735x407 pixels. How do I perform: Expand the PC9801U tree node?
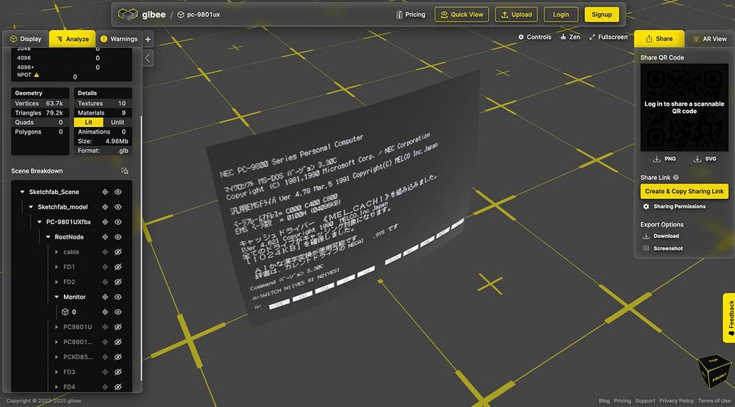57,327
